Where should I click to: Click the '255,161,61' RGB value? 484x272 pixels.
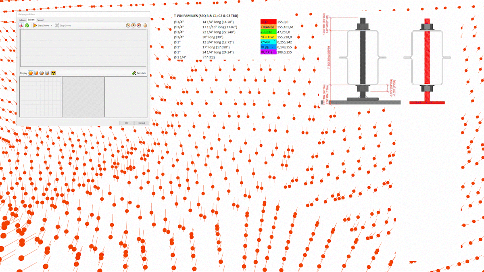pos(286,27)
